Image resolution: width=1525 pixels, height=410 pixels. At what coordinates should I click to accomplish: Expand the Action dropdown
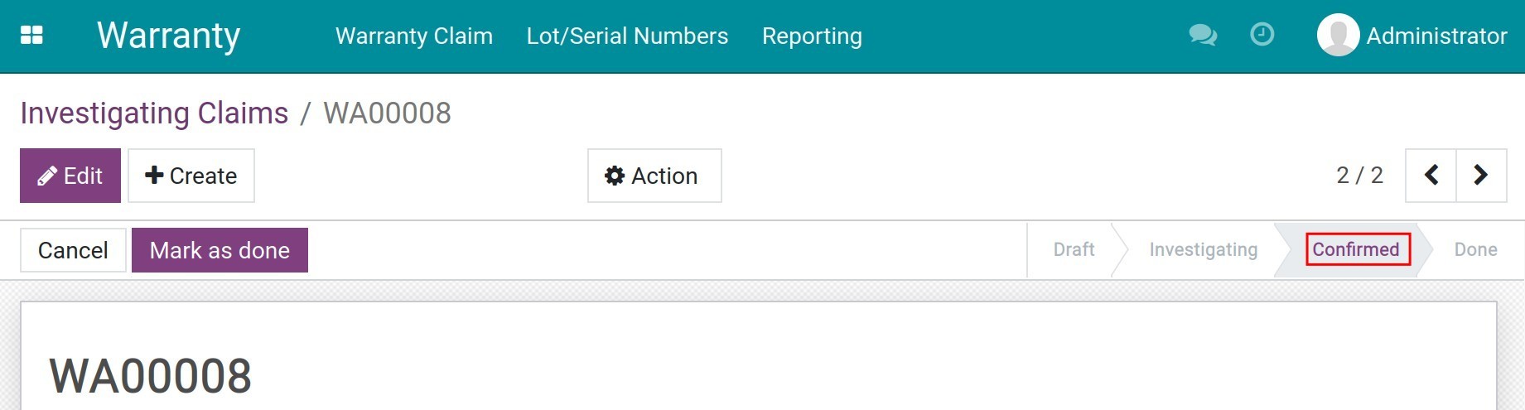[654, 176]
